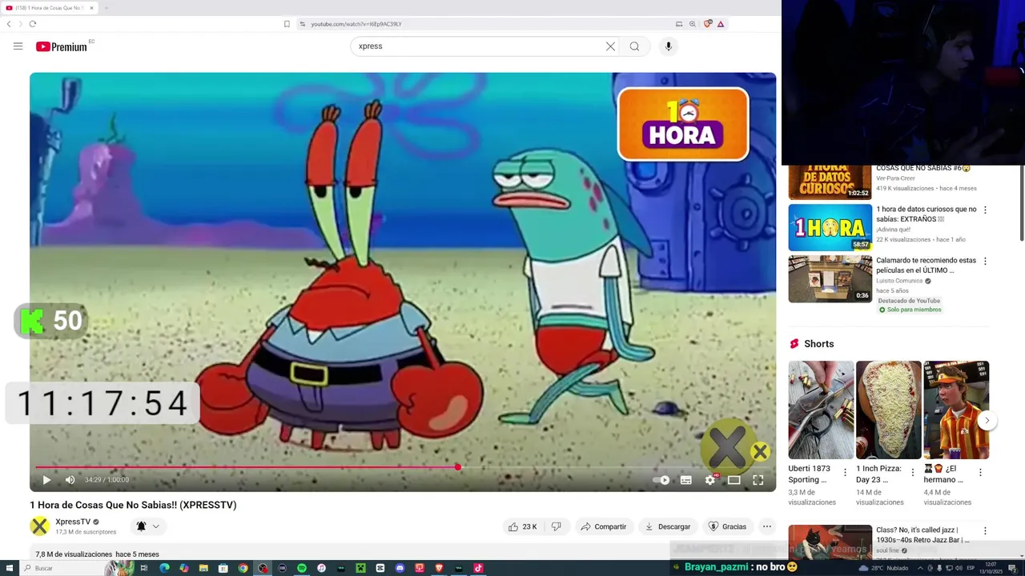This screenshot has width=1025, height=576.
Task: Open more actions ellipsis below video
Action: pos(766,526)
